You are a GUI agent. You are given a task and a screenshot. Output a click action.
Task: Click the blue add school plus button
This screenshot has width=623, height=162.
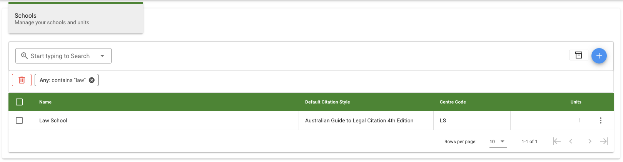[x=599, y=56]
